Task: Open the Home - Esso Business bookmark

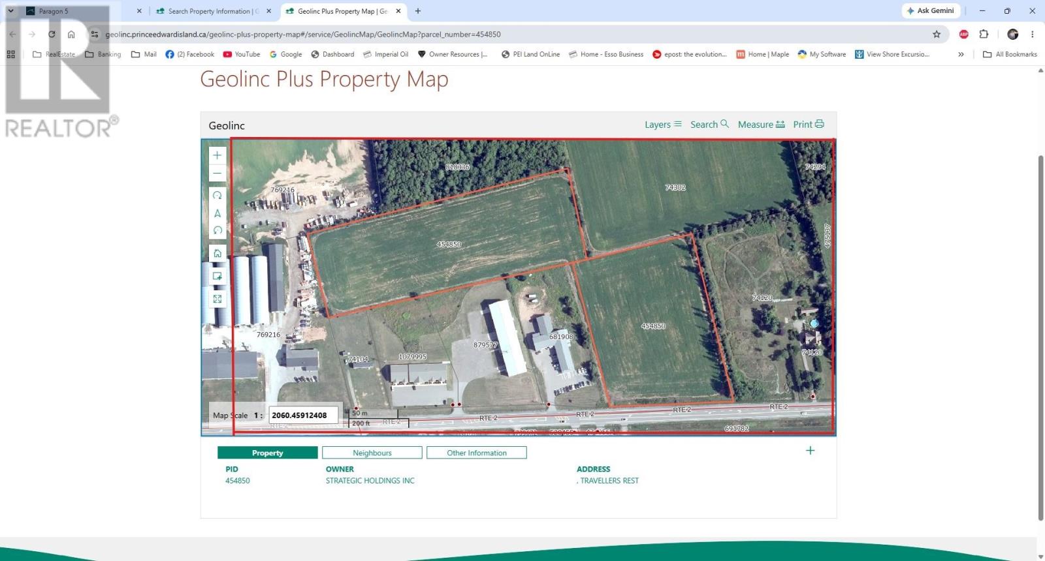Action: click(x=606, y=54)
